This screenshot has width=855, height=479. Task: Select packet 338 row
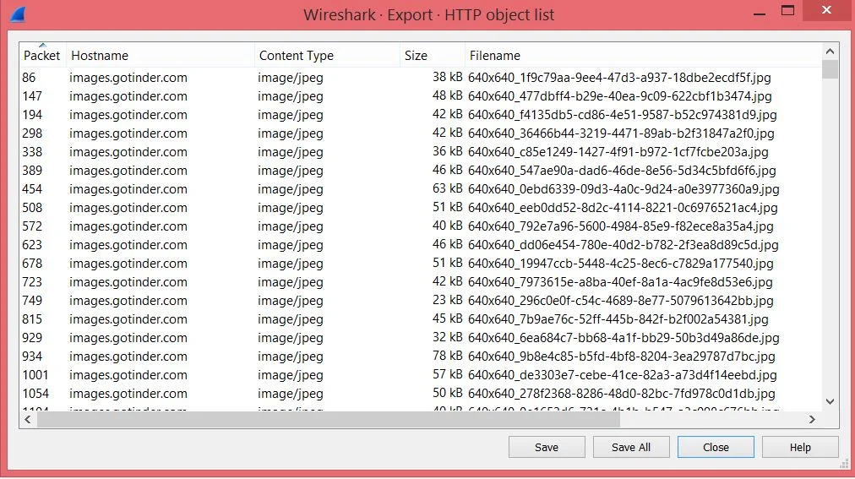coord(420,151)
